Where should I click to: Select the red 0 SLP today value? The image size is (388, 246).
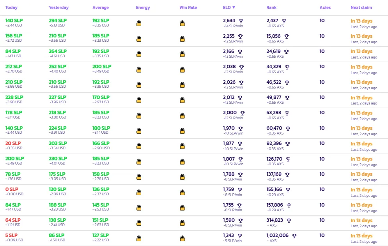[x=12, y=189]
